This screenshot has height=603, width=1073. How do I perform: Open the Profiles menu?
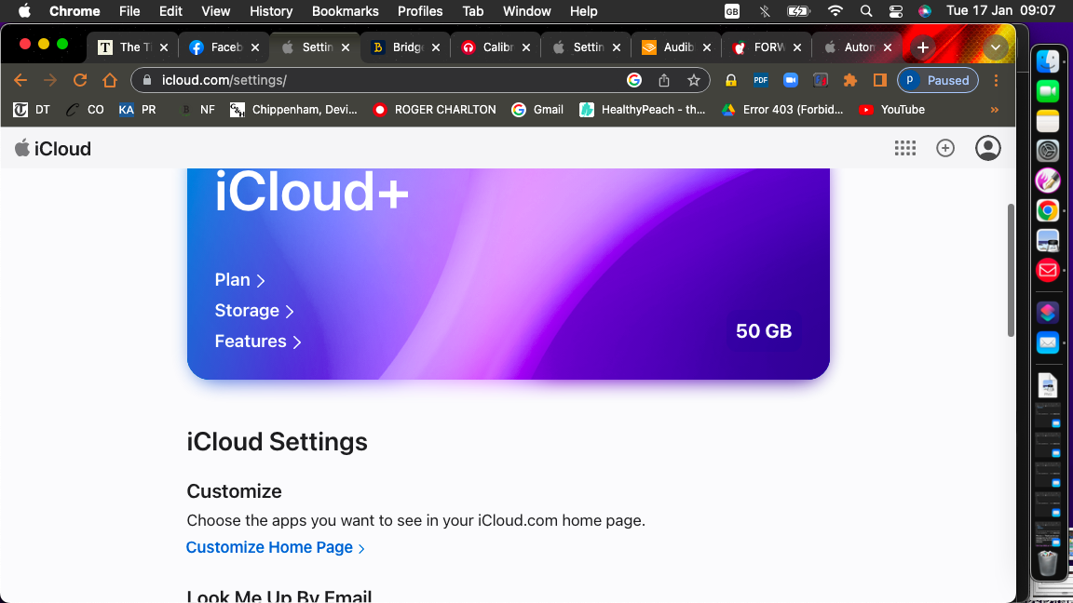click(x=420, y=11)
